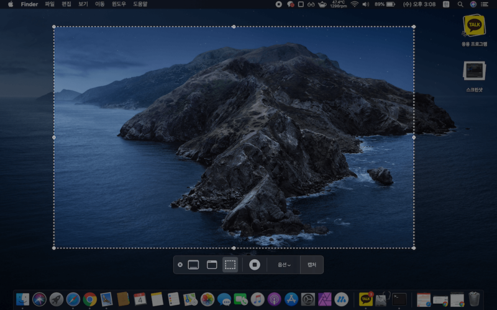Click the bottom-left corner handle of selection
Image resolution: width=497 pixels, height=310 pixels.
[54, 248]
